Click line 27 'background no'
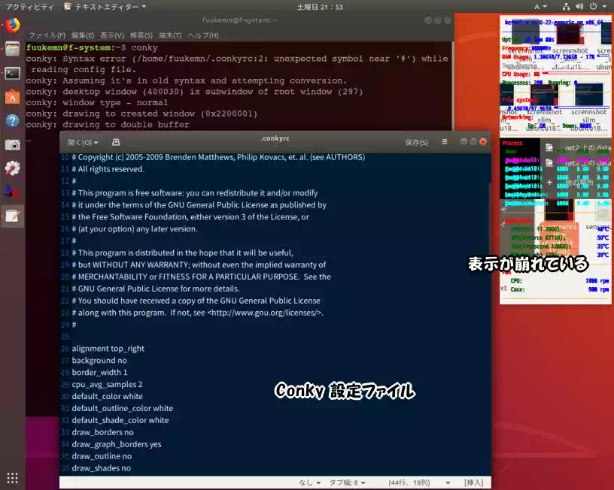 [99, 360]
